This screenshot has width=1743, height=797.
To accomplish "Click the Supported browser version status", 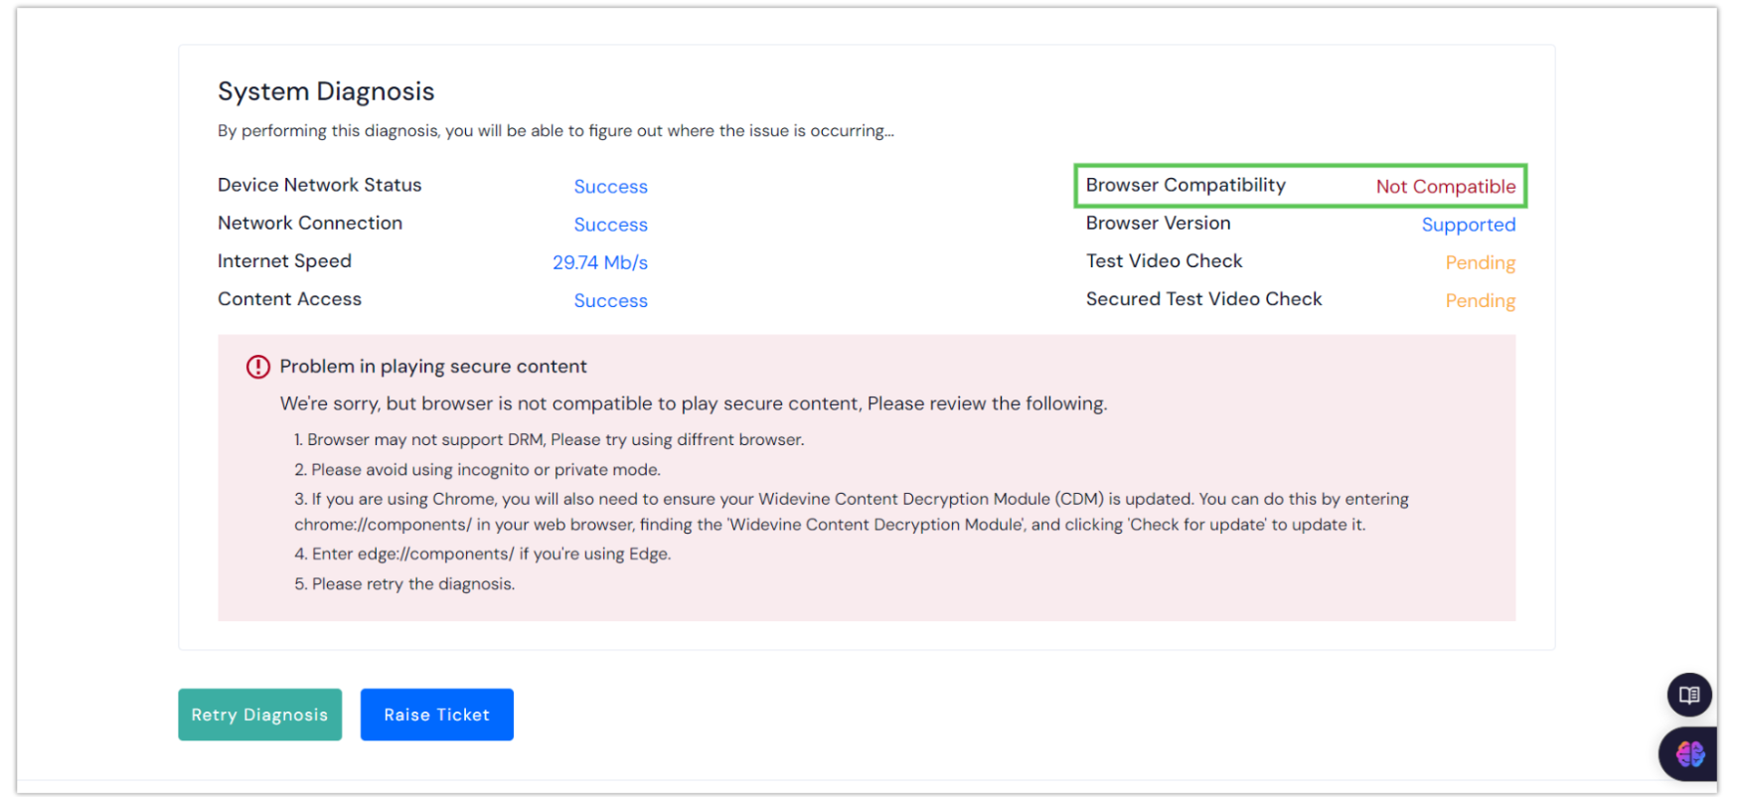I will 1468,225.
